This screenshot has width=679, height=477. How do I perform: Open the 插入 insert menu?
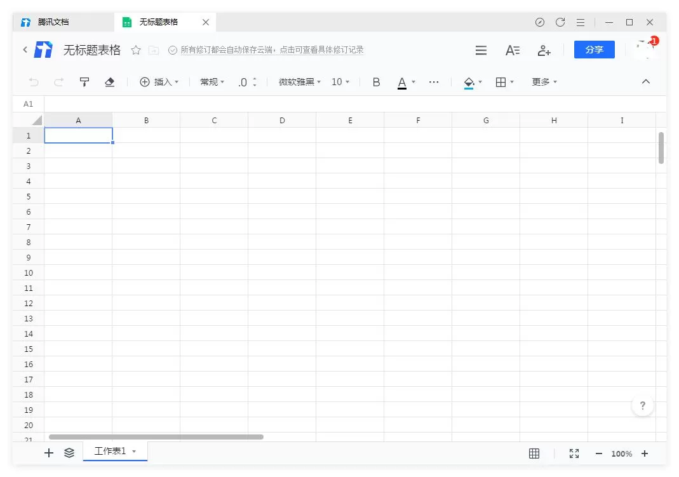pyautogui.click(x=159, y=82)
